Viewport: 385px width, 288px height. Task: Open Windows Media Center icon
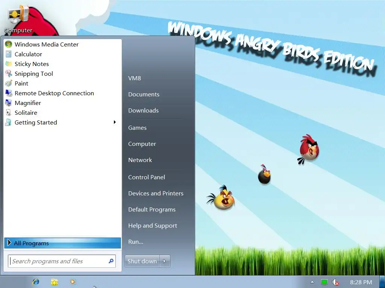(8, 44)
